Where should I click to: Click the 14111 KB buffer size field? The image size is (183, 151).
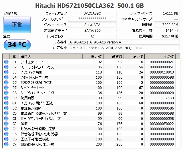coord(167,13)
